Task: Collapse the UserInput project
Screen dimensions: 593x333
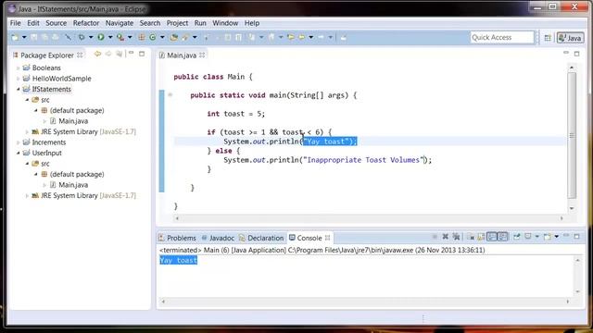Action: (x=18, y=154)
